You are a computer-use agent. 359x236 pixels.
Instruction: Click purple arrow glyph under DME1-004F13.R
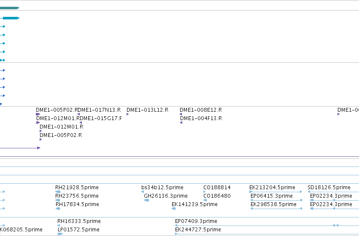point(181,123)
